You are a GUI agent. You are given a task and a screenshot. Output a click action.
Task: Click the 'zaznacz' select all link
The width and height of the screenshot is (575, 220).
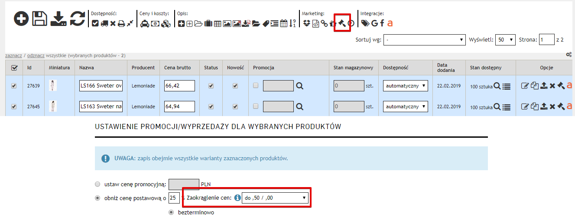coord(13,56)
